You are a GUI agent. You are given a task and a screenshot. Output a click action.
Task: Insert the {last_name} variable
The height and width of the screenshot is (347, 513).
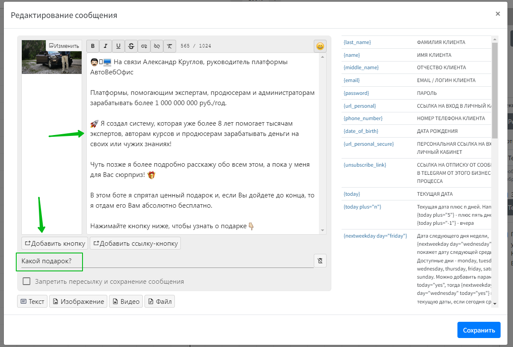click(357, 42)
